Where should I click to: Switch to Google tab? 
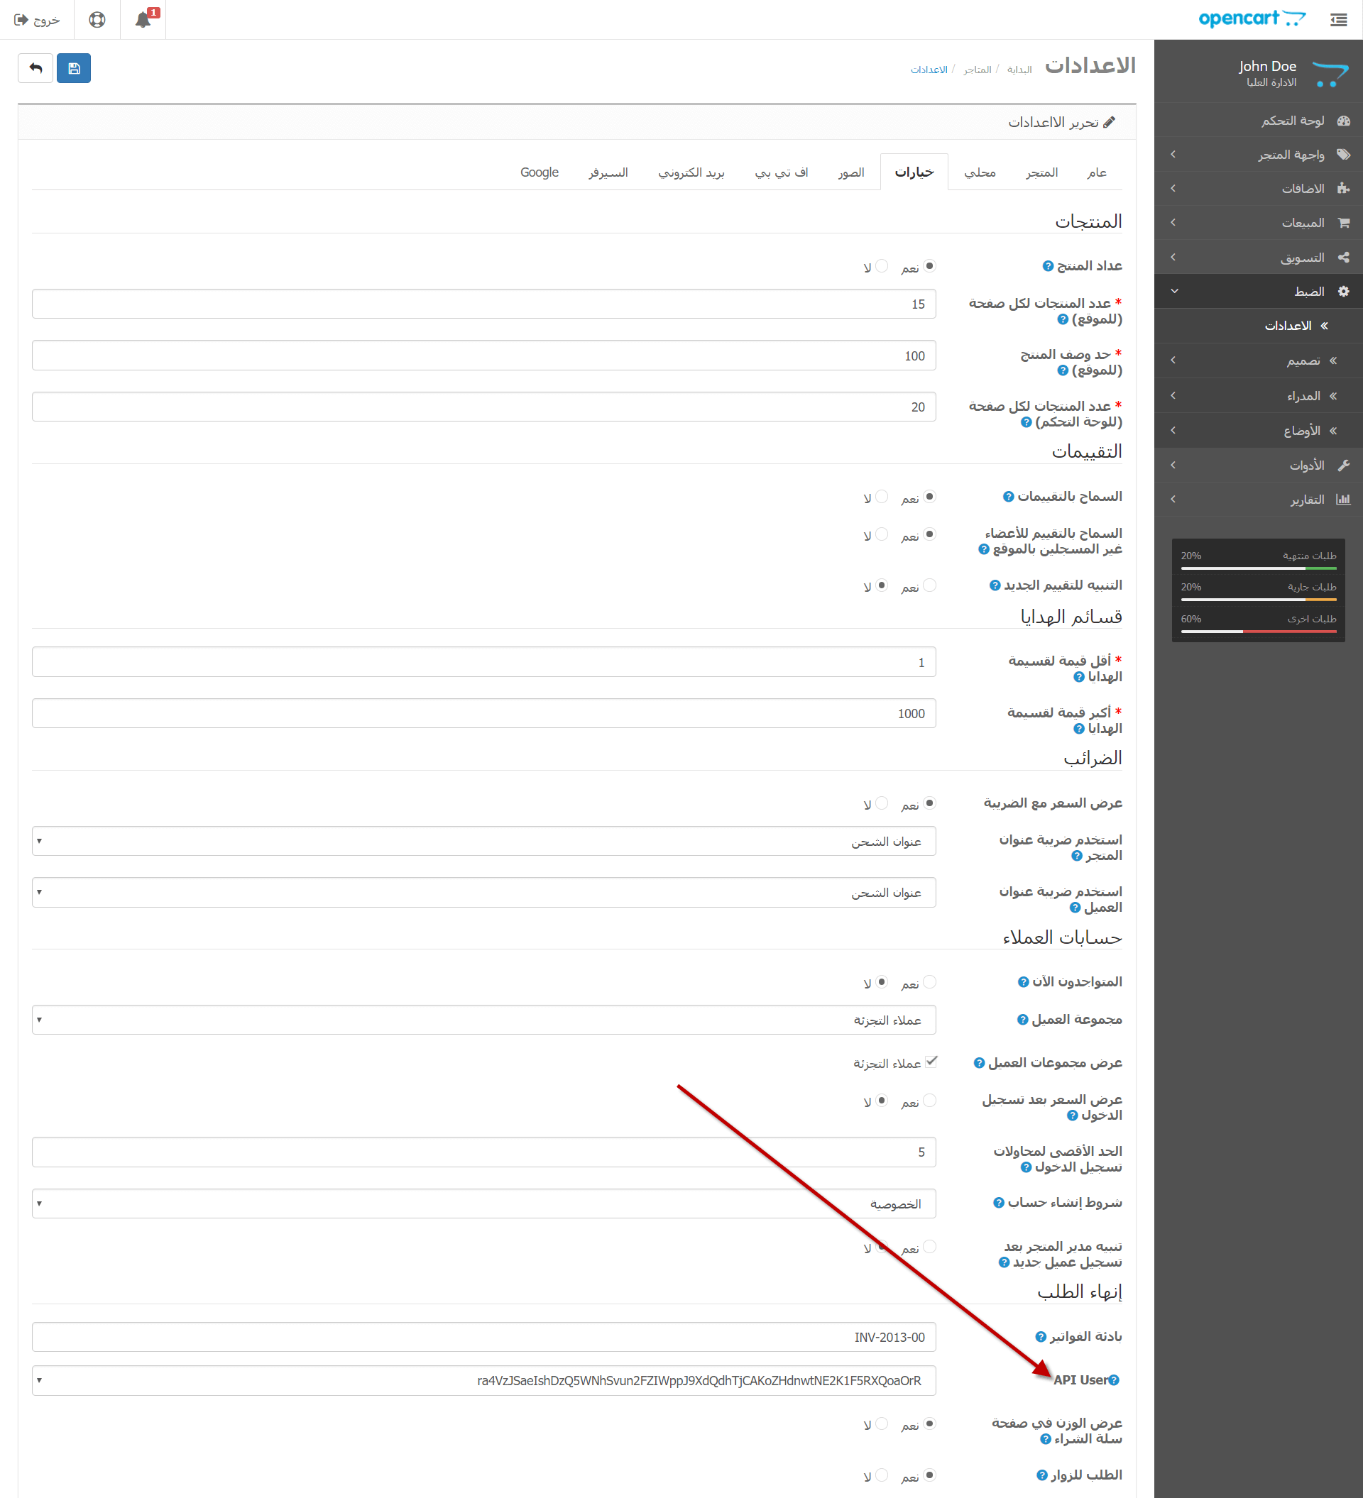click(x=540, y=172)
